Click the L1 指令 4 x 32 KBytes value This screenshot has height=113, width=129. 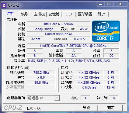coord(89,77)
